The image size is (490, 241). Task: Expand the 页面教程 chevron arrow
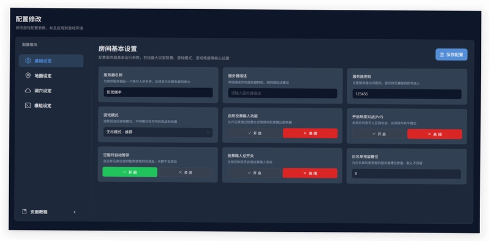[74, 212]
